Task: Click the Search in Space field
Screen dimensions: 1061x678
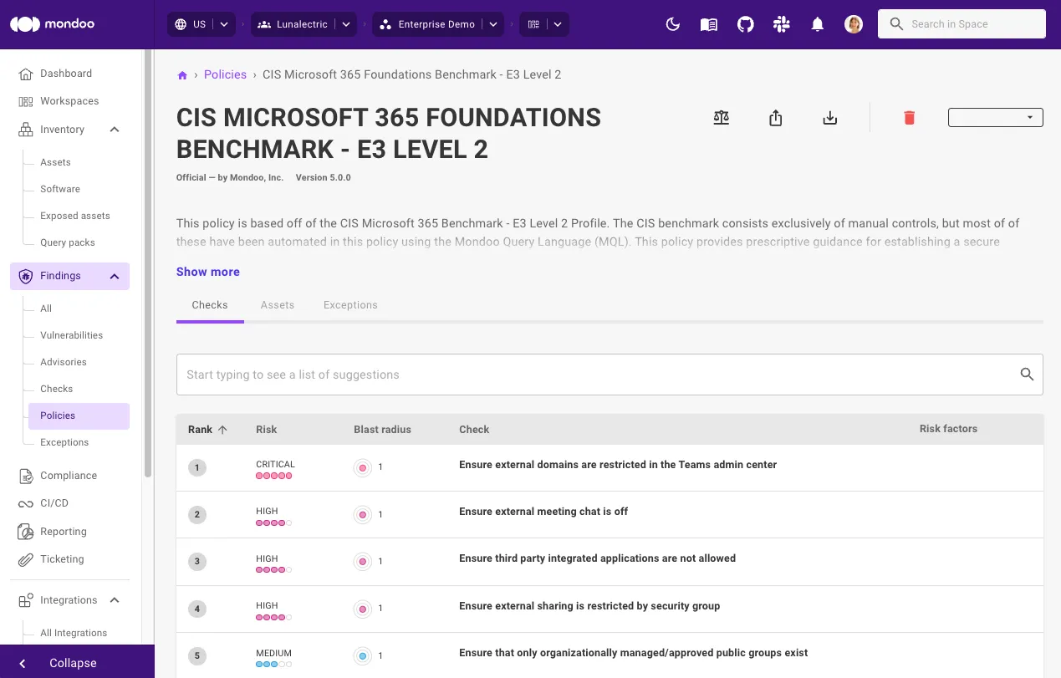Action: (962, 24)
